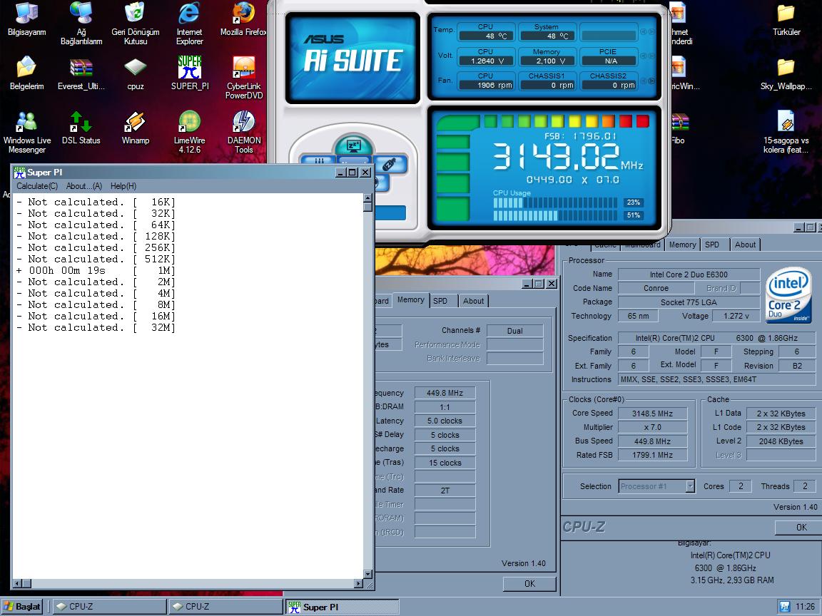This screenshot has height=616, width=822.
Task: Select 'Not calculated. [ 32M]' line
Action: (x=96, y=327)
